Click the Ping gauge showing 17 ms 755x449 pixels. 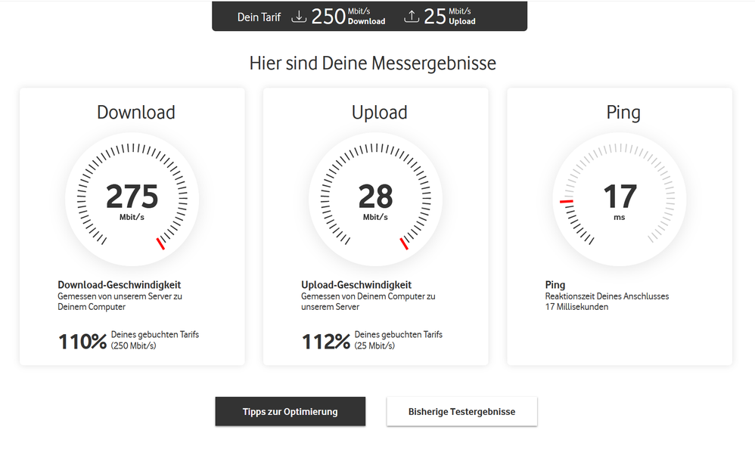620,200
